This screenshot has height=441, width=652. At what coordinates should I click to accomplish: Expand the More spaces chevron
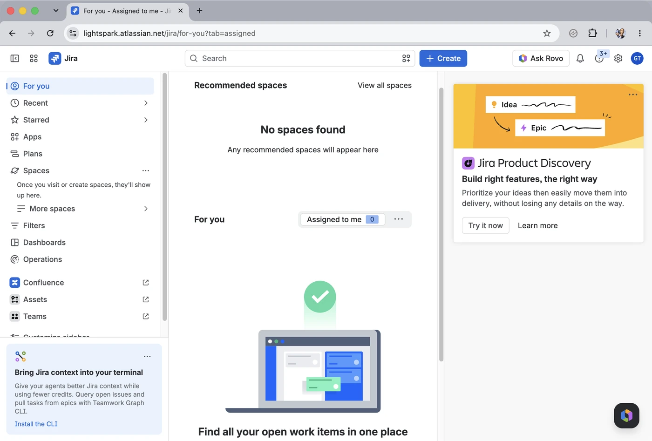point(146,209)
